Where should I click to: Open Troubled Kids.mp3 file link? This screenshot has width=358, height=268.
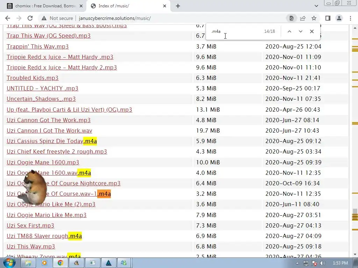[x=33, y=78]
